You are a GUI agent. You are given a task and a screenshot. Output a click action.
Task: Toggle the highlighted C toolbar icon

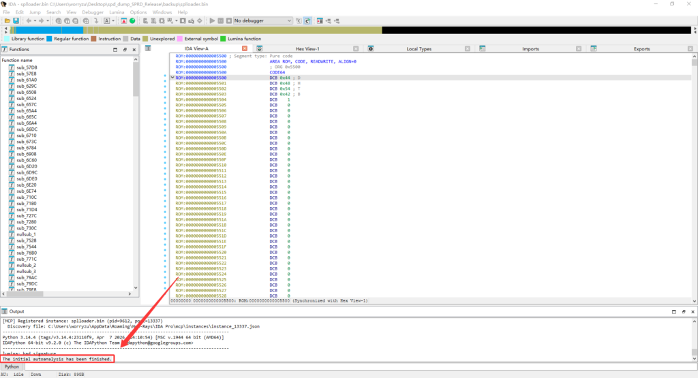[307, 21]
